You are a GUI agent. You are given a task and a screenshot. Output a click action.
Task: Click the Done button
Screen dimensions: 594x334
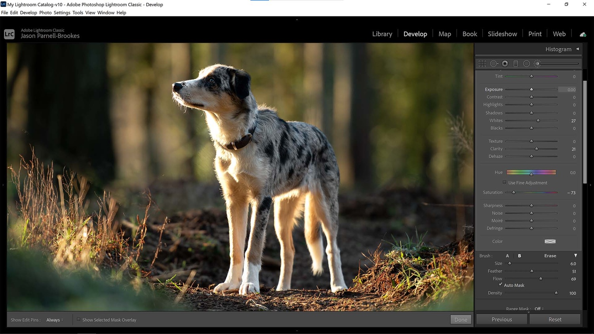(x=461, y=320)
